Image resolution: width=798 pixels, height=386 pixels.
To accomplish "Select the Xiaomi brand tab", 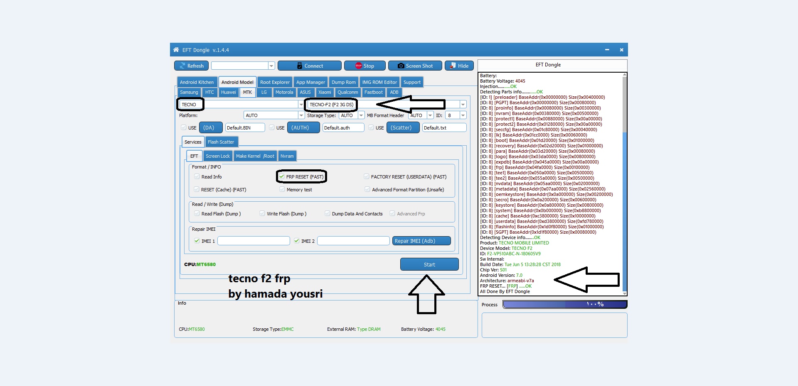I will (x=325, y=92).
